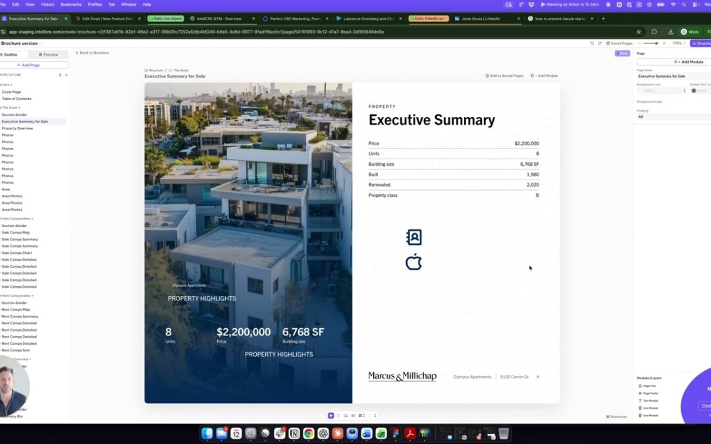Image resolution: width=711 pixels, height=444 pixels.
Task: Open the 170% zoom dropdown
Action: coord(679,43)
